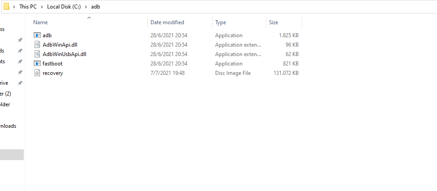The height and width of the screenshot is (191, 437).
Task: Go to Local Disk (C:) breadcrumb
Action: [64, 7]
